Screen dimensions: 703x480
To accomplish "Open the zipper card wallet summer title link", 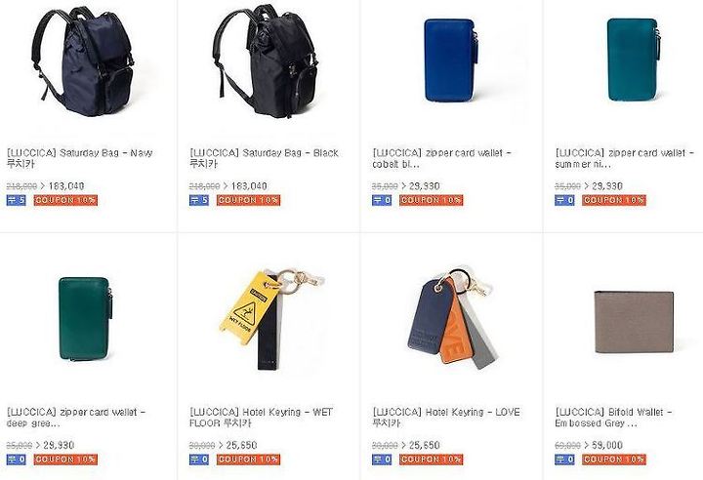I will point(625,158).
